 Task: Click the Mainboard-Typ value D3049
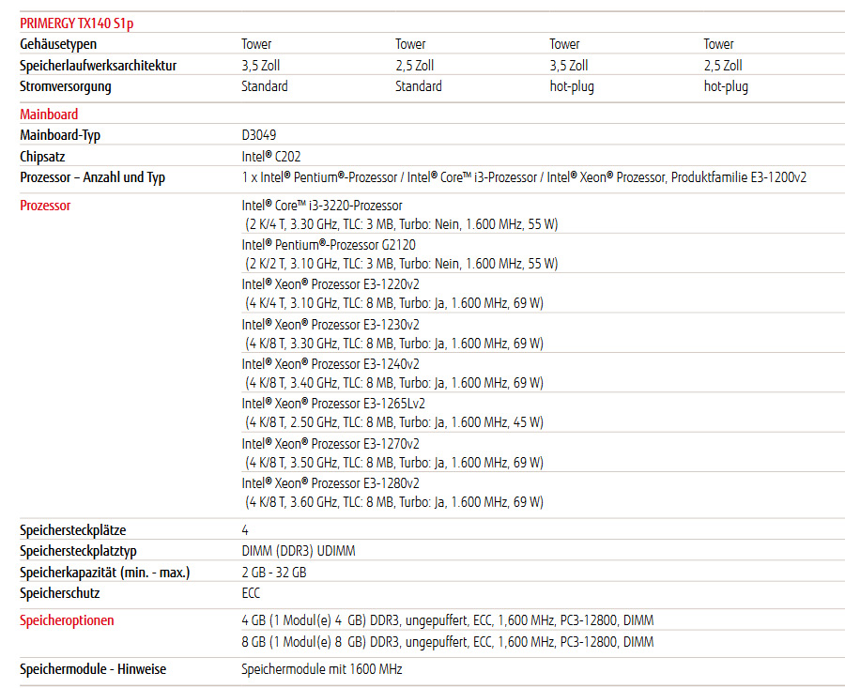pyautogui.click(x=259, y=135)
